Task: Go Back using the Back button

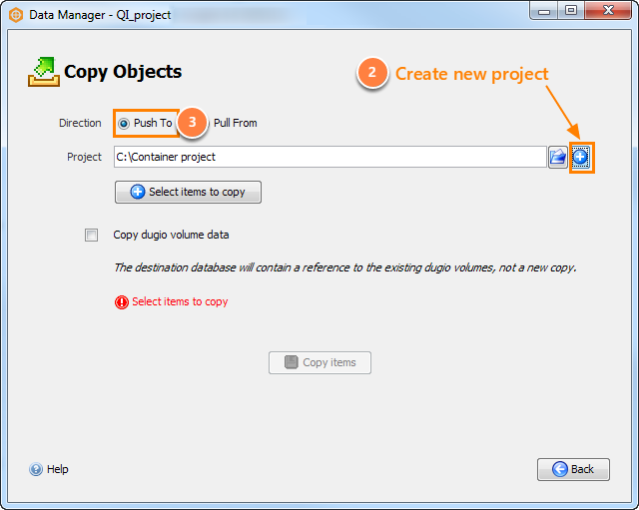Action: (573, 469)
